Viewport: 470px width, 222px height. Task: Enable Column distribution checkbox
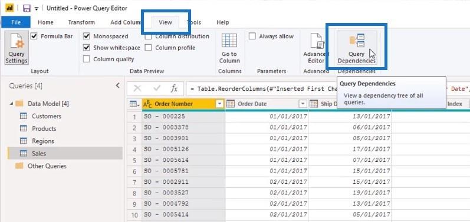coord(148,36)
